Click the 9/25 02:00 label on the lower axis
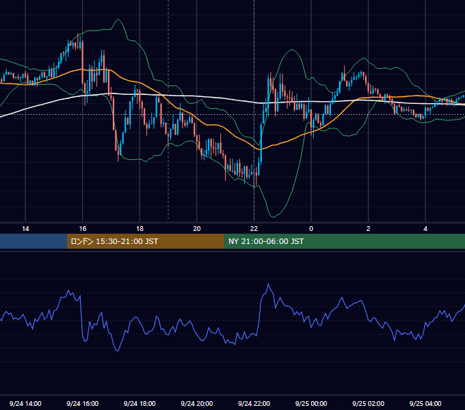 tap(369, 403)
